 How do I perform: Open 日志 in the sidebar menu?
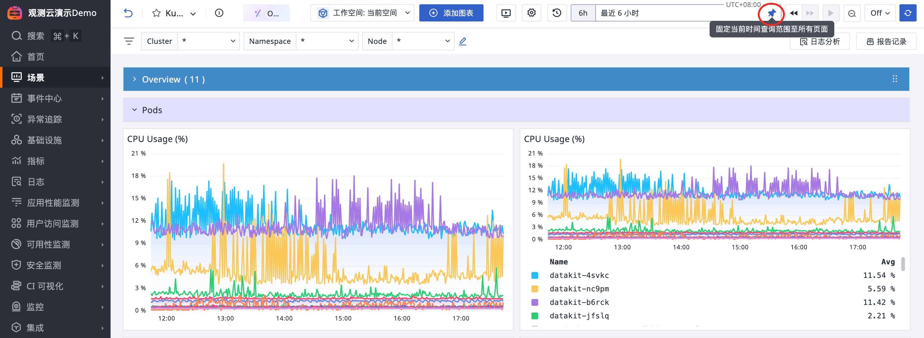36,182
